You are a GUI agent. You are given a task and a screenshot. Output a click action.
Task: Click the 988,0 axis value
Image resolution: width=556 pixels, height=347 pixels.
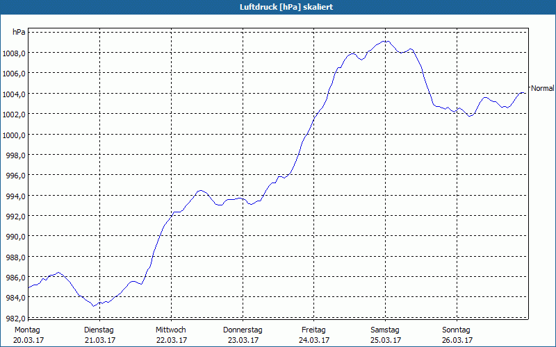pyautogui.click(x=15, y=257)
